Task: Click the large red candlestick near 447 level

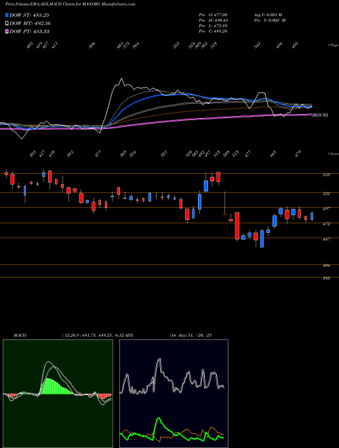Action: click(x=237, y=226)
